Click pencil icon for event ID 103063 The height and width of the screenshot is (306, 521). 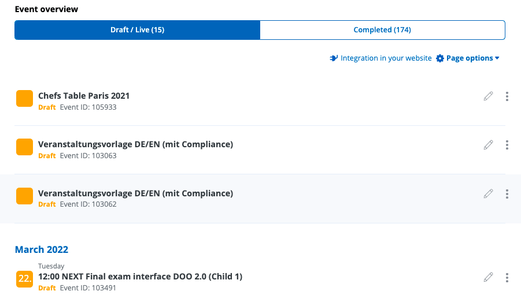tap(489, 145)
